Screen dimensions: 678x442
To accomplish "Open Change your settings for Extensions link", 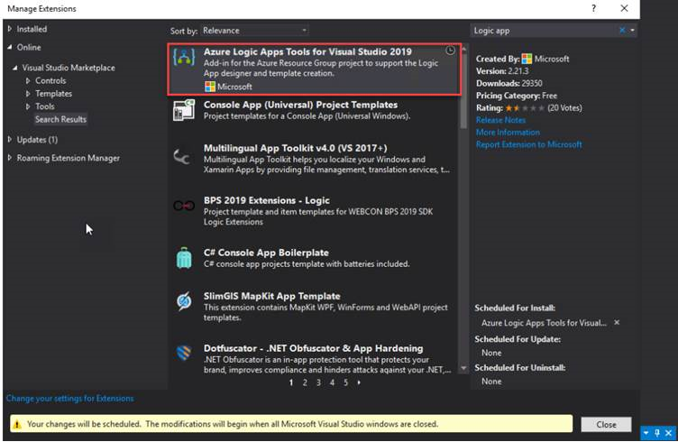I will pyautogui.click(x=69, y=399).
